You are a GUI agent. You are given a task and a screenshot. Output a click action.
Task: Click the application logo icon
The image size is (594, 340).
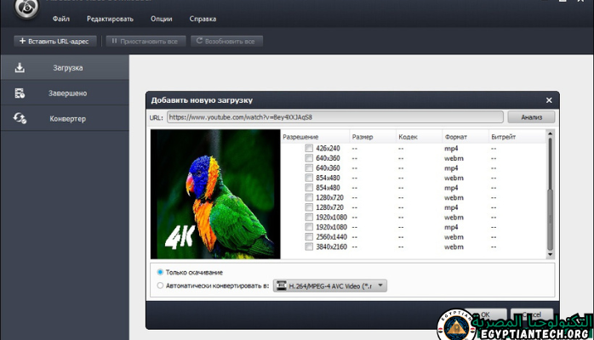[26, 8]
